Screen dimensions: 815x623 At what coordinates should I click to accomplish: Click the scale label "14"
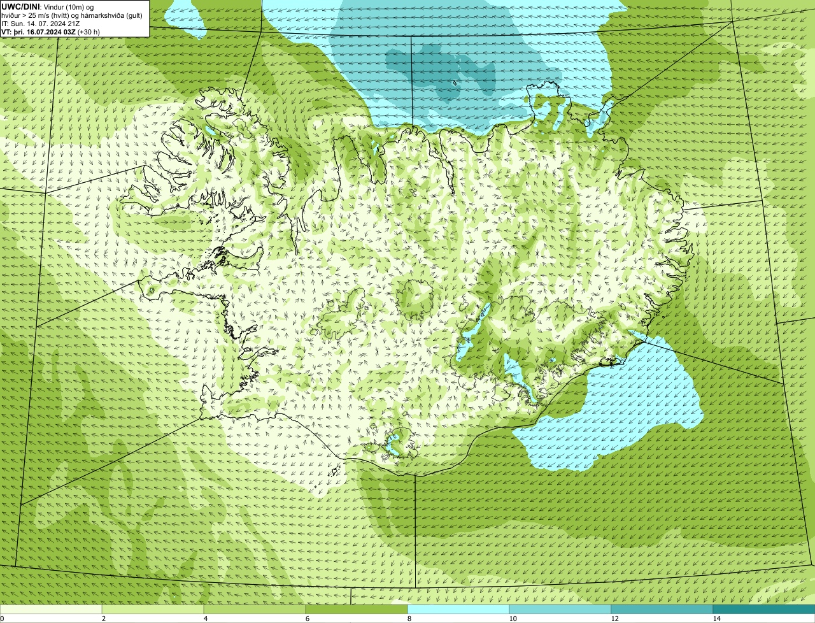(x=716, y=619)
